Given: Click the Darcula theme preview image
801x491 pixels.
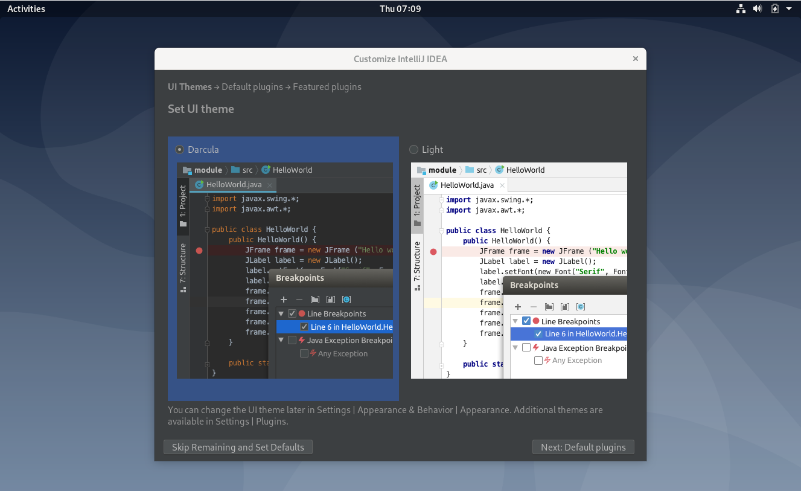Looking at the screenshot, I should (x=285, y=271).
